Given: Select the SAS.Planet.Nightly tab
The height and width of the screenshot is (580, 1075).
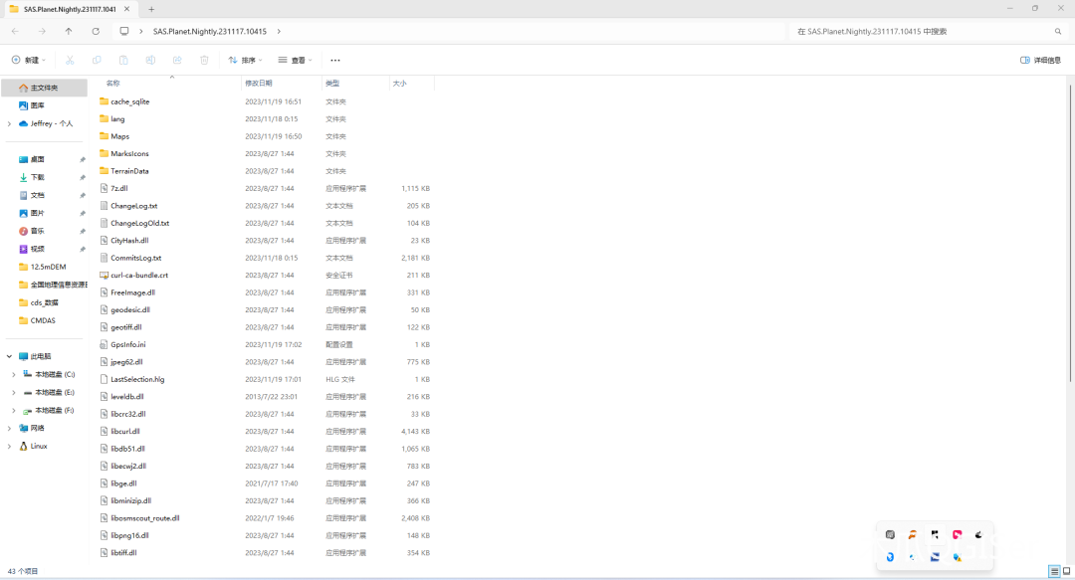Looking at the screenshot, I should pyautogui.click(x=69, y=10).
